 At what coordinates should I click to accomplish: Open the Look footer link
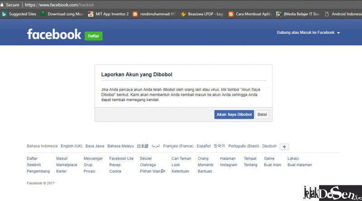(176, 165)
